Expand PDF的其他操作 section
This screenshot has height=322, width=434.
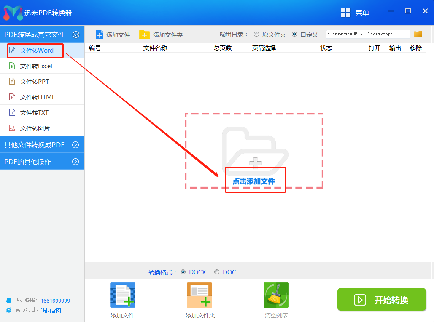click(x=42, y=161)
